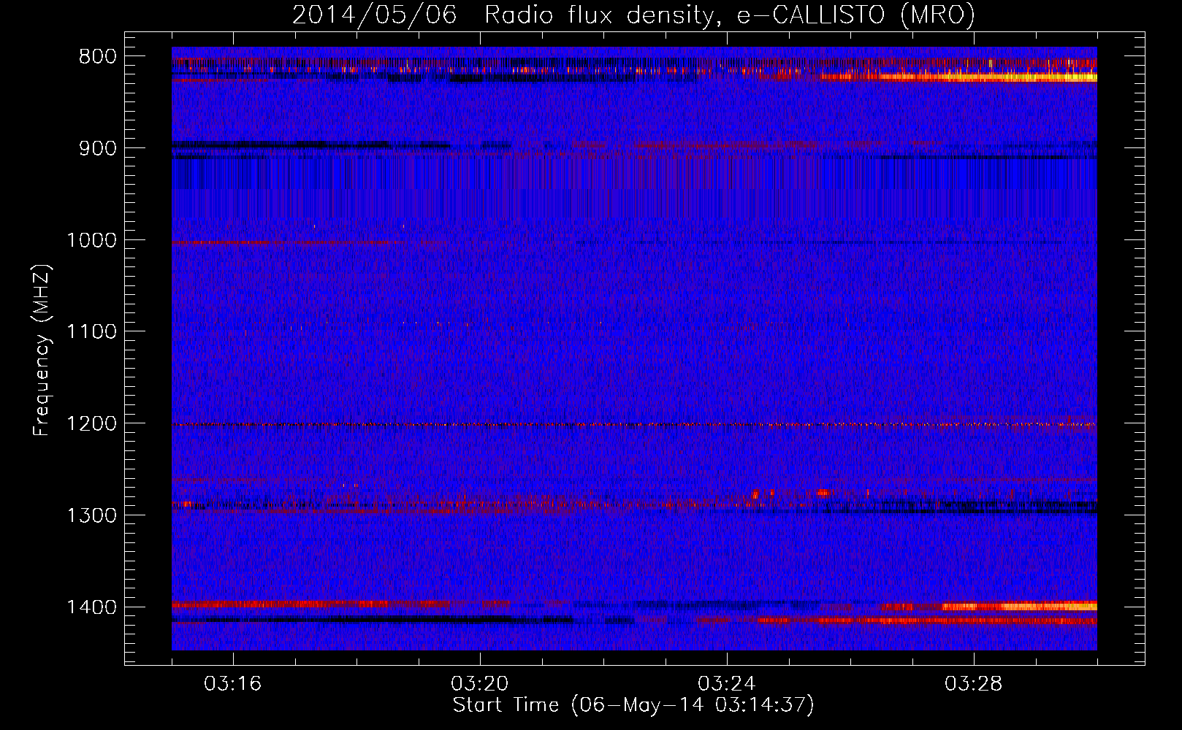Click the 1000 frequency tick label
Screen dimensions: 1182x730
[93, 240]
